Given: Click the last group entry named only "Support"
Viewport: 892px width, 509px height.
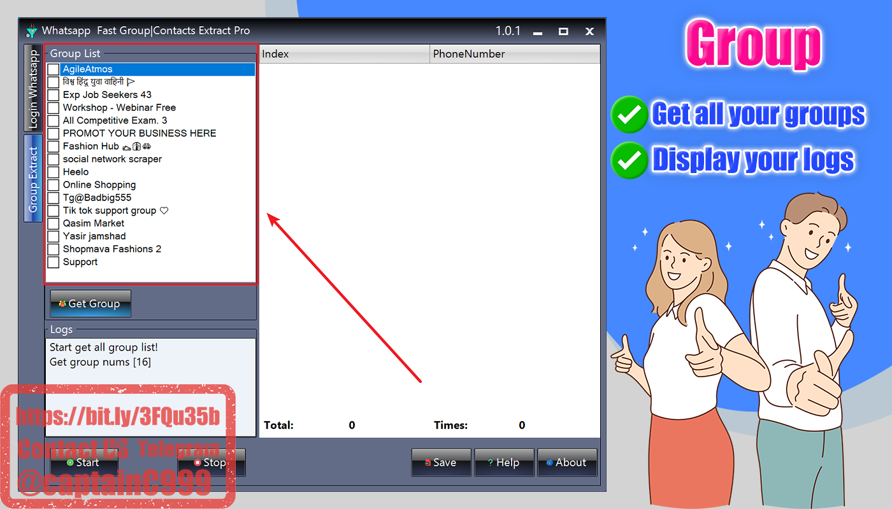Looking at the screenshot, I should [x=80, y=262].
